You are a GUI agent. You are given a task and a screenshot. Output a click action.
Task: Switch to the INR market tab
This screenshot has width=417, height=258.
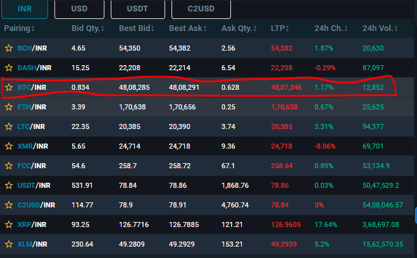[25, 9]
